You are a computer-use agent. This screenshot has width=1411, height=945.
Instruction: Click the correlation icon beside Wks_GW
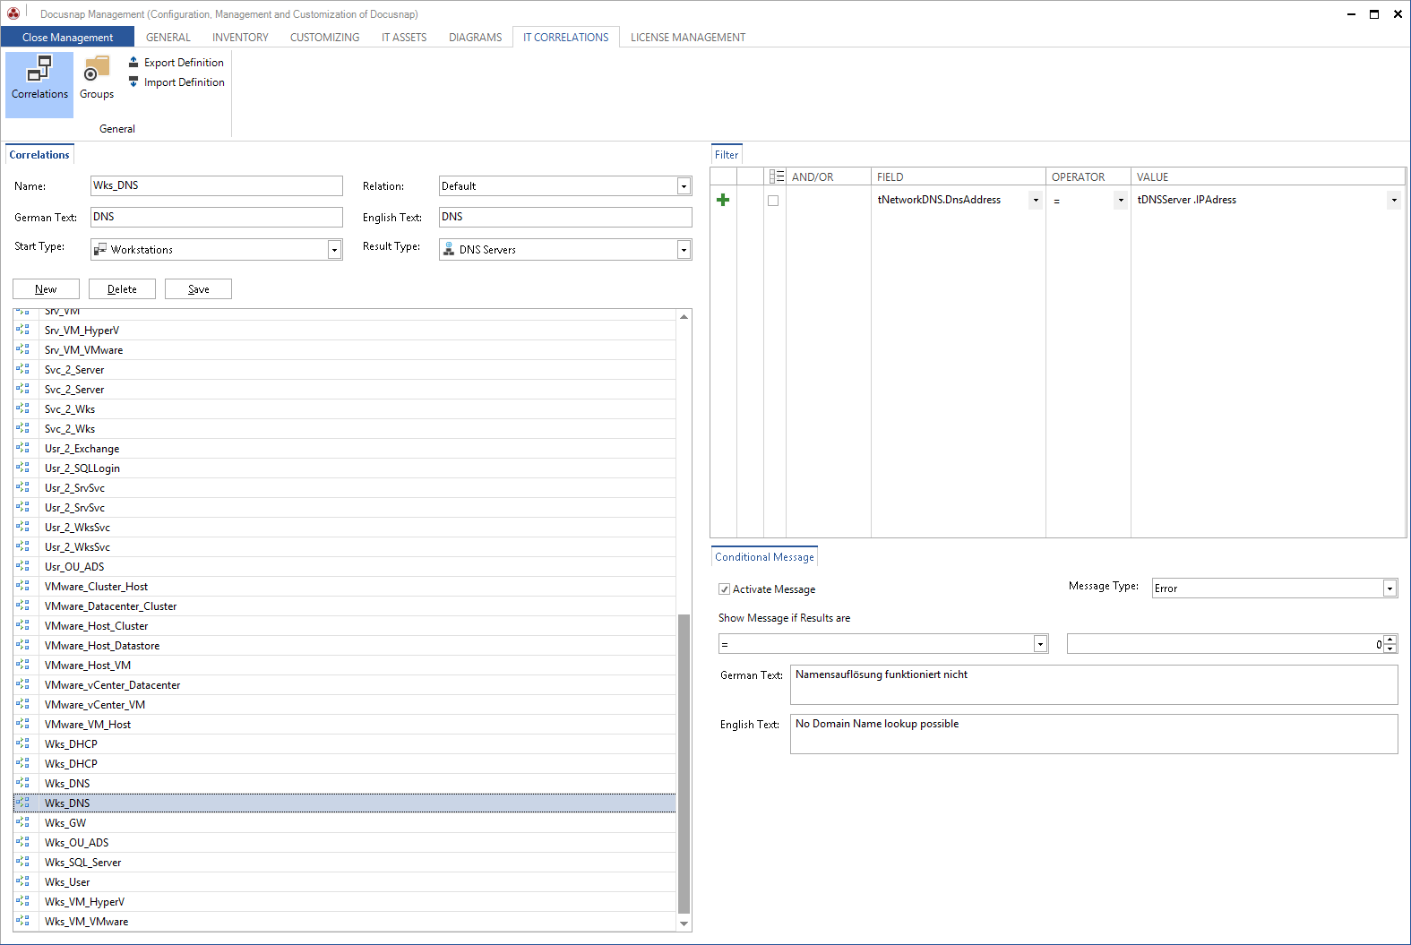(23, 822)
